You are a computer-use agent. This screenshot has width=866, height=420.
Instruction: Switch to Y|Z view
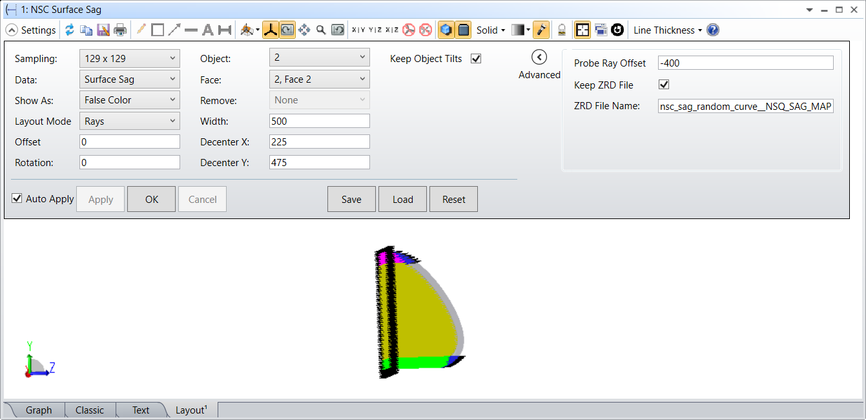point(375,30)
